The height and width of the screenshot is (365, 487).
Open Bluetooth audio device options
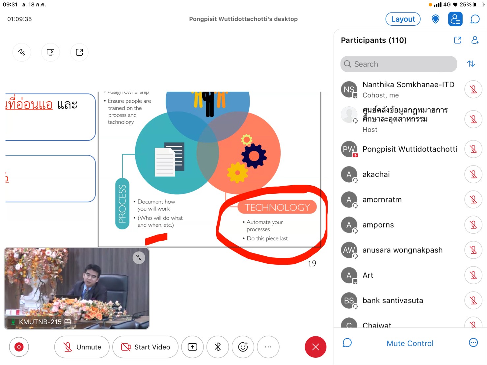click(x=218, y=347)
